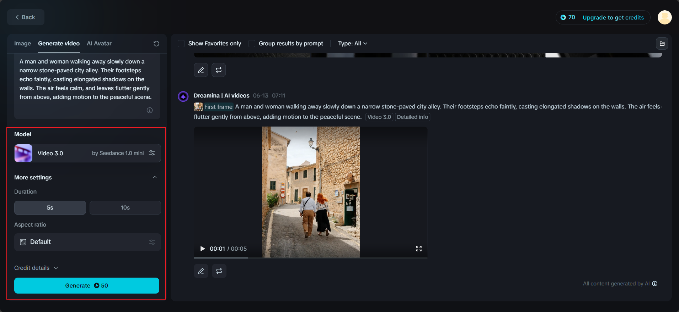
Task: Click the Dreamina AI videos avatar icon
Action: point(183,96)
